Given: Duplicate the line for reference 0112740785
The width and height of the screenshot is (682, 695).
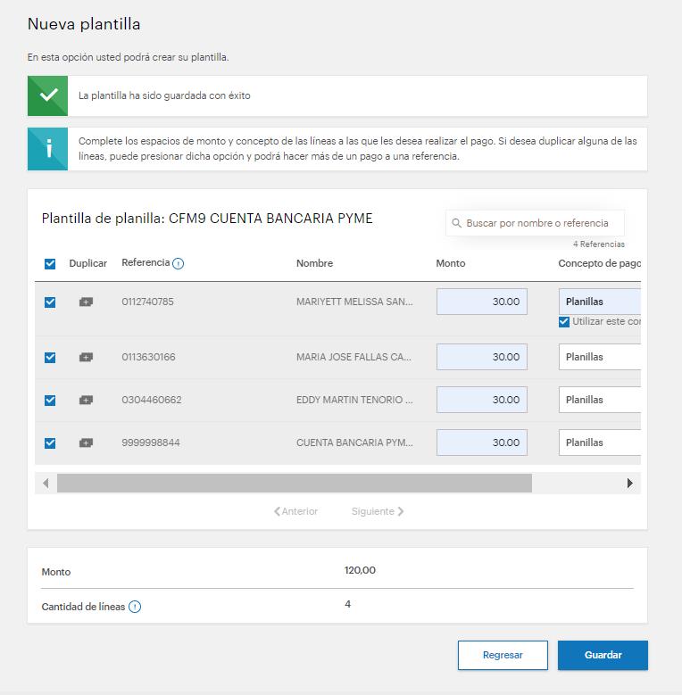Looking at the screenshot, I should pos(86,302).
